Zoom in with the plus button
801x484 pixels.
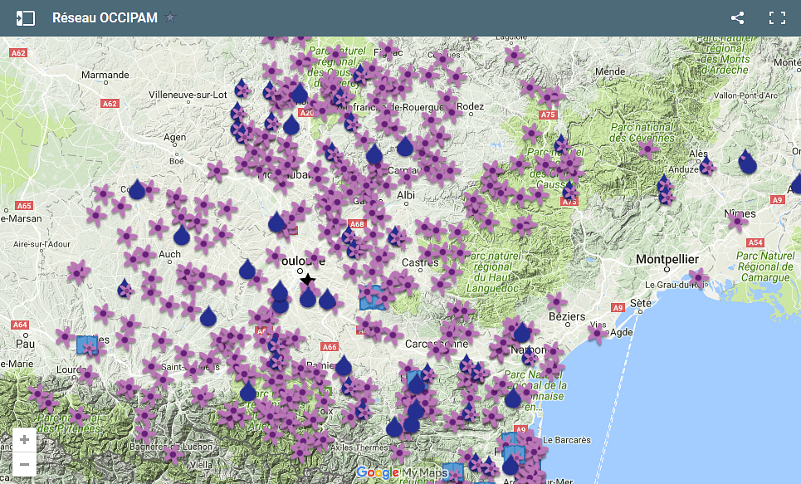click(x=24, y=440)
